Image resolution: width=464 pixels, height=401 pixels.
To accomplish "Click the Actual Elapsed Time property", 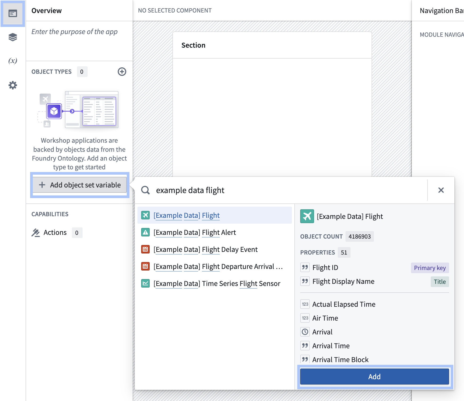I will 344,304.
